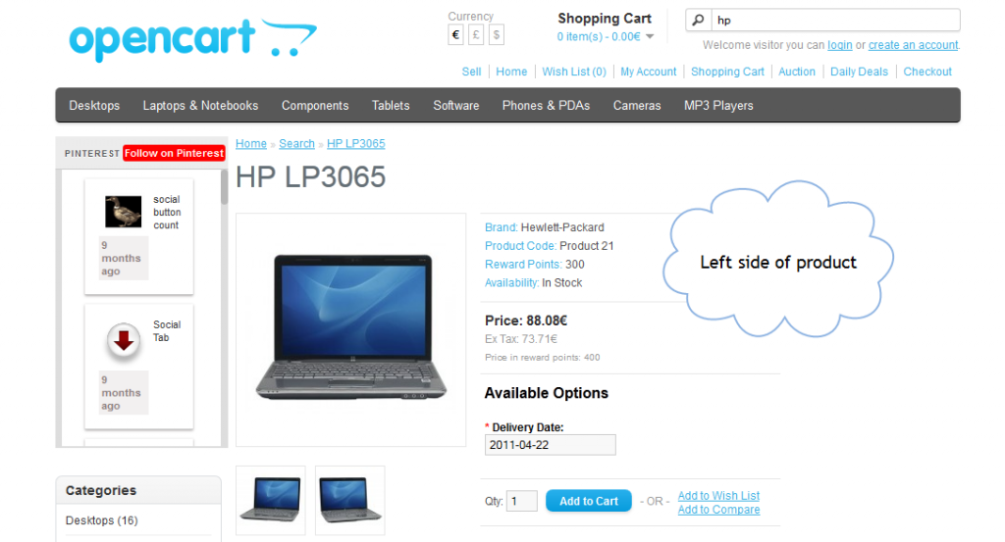Click the Add to Wish List link

pos(718,495)
